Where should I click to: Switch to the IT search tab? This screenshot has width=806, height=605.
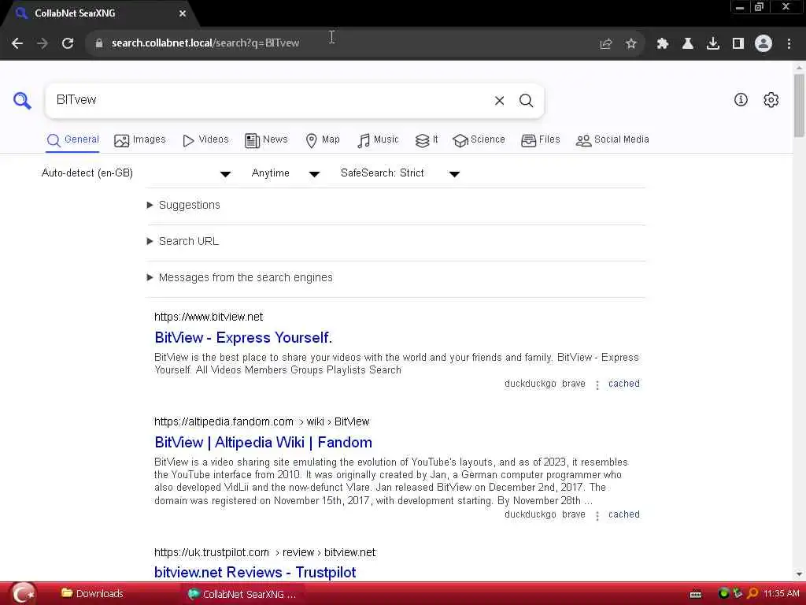pos(427,140)
